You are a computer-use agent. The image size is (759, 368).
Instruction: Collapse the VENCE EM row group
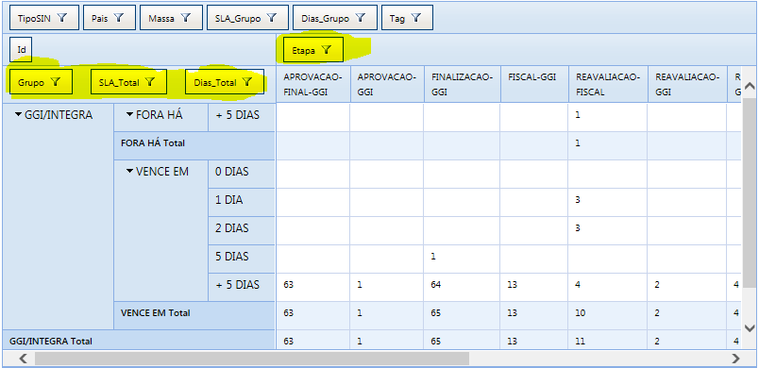coord(129,171)
